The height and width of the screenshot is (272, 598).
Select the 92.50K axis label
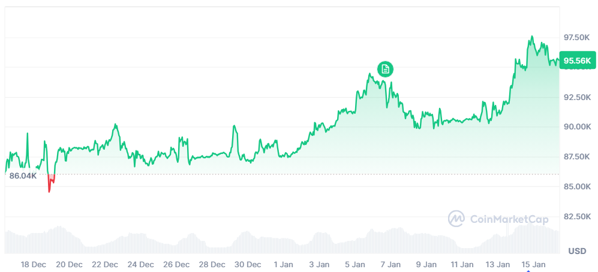[578, 97]
